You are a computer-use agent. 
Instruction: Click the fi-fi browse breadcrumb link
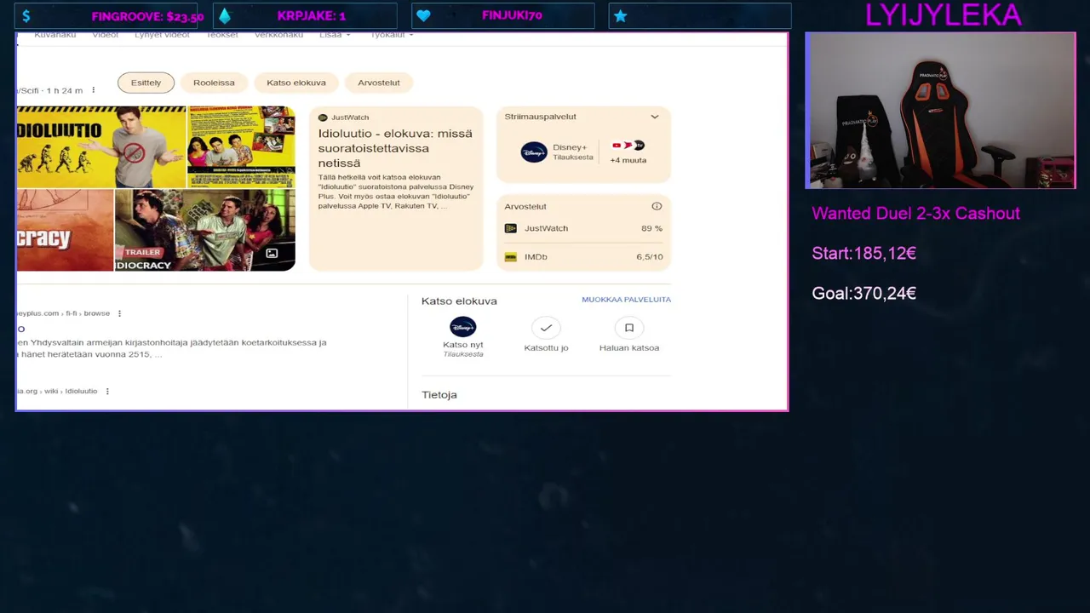[x=63, y=313]
